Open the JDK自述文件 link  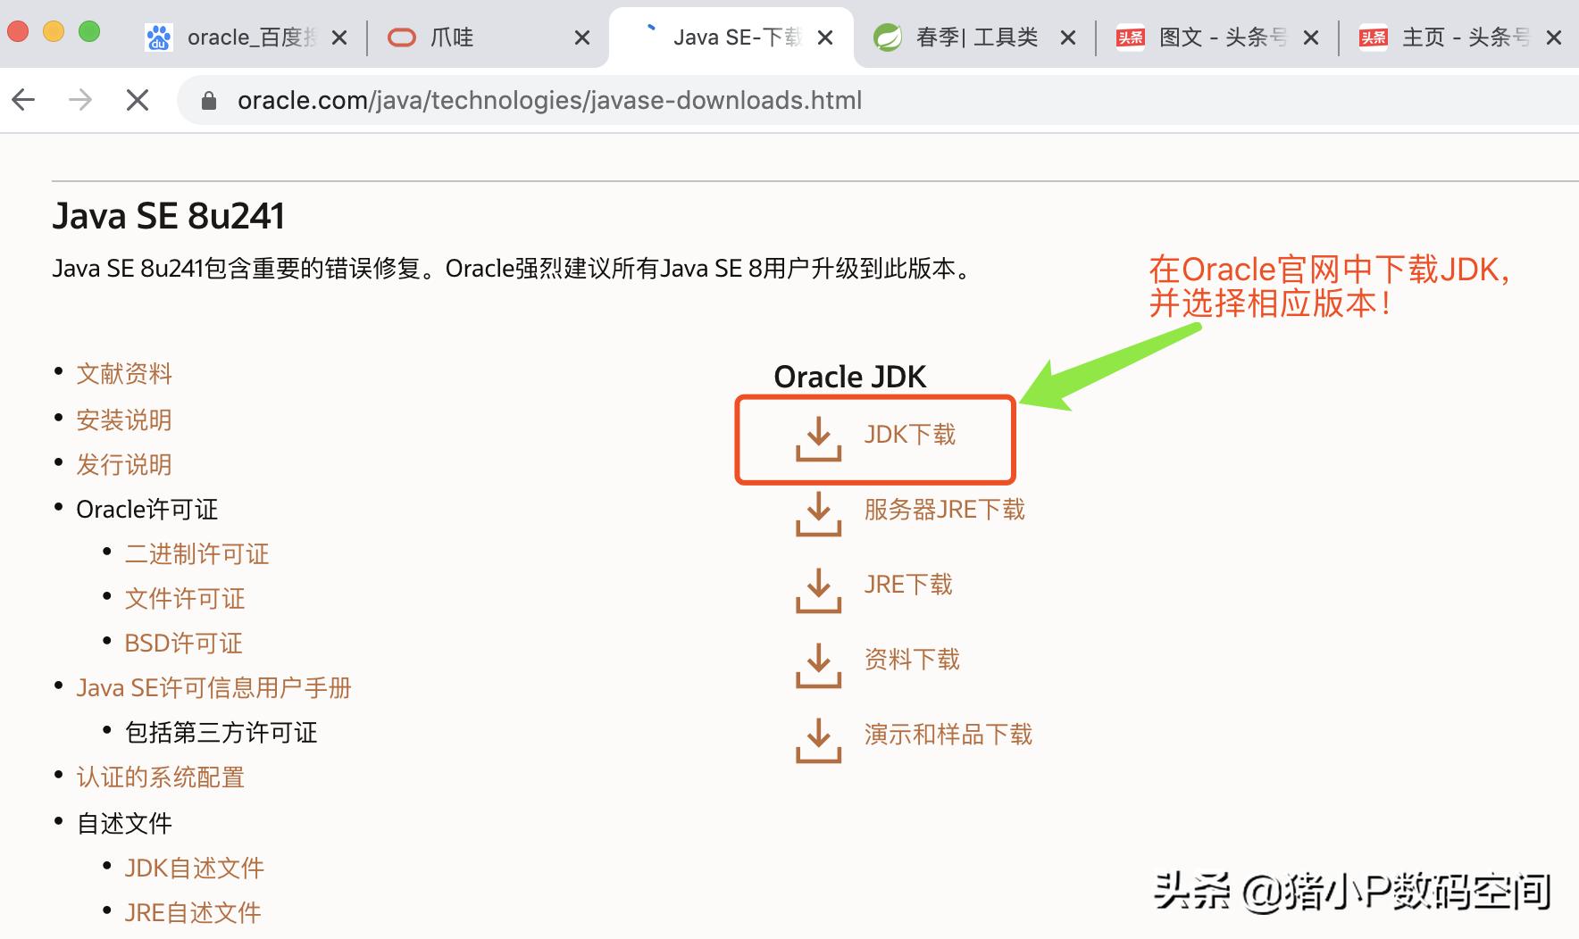pos(193,867)
